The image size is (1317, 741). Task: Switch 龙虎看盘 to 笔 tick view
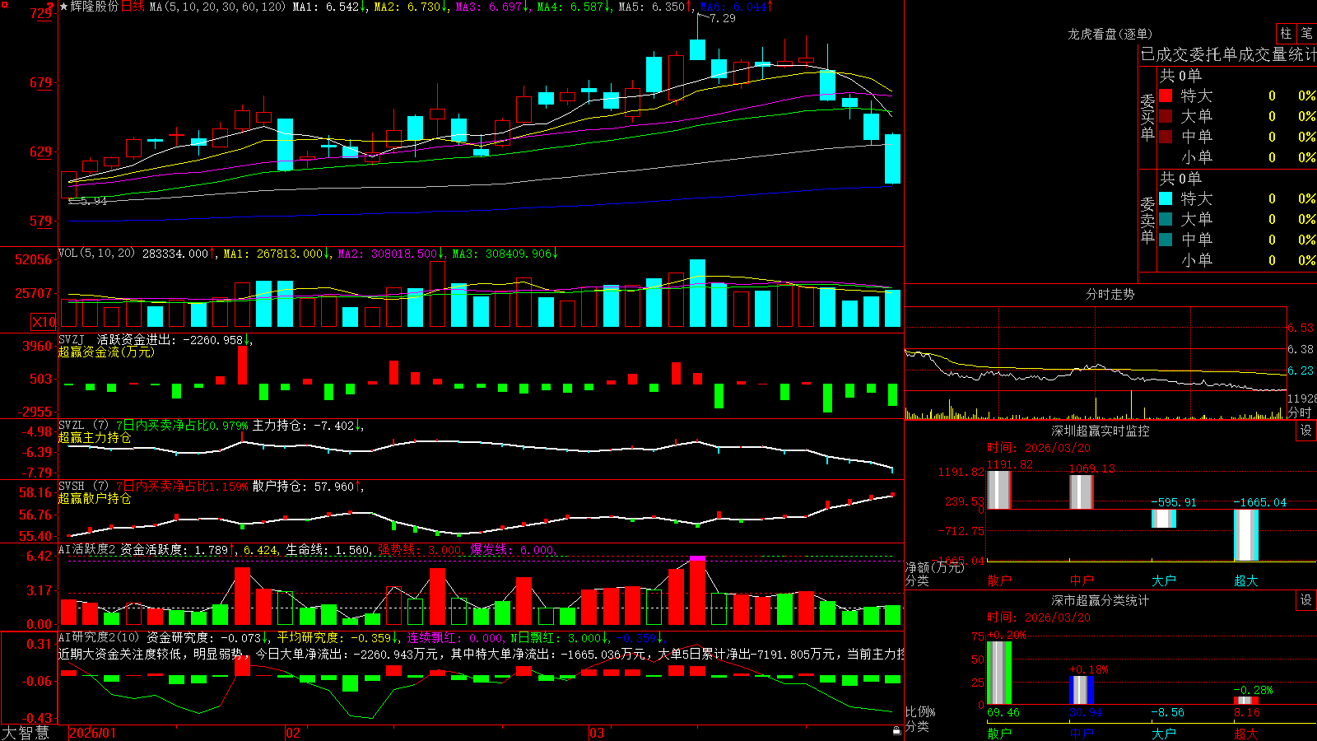pos(1307,34)
